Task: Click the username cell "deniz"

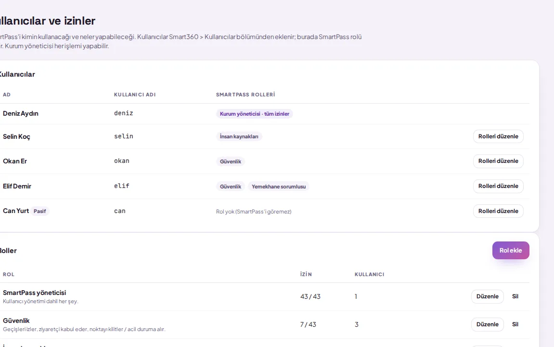Action: [x=124, y=113]
